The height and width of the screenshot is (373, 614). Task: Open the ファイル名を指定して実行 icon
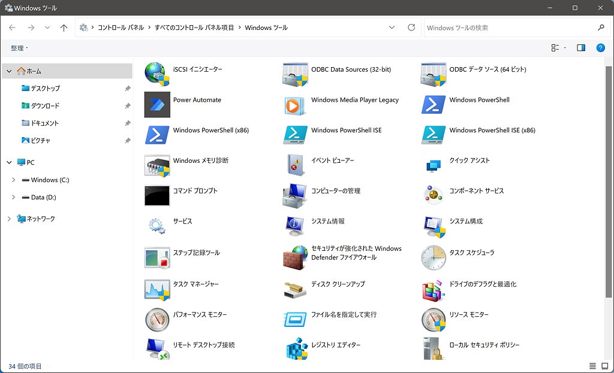click(295, 320)
